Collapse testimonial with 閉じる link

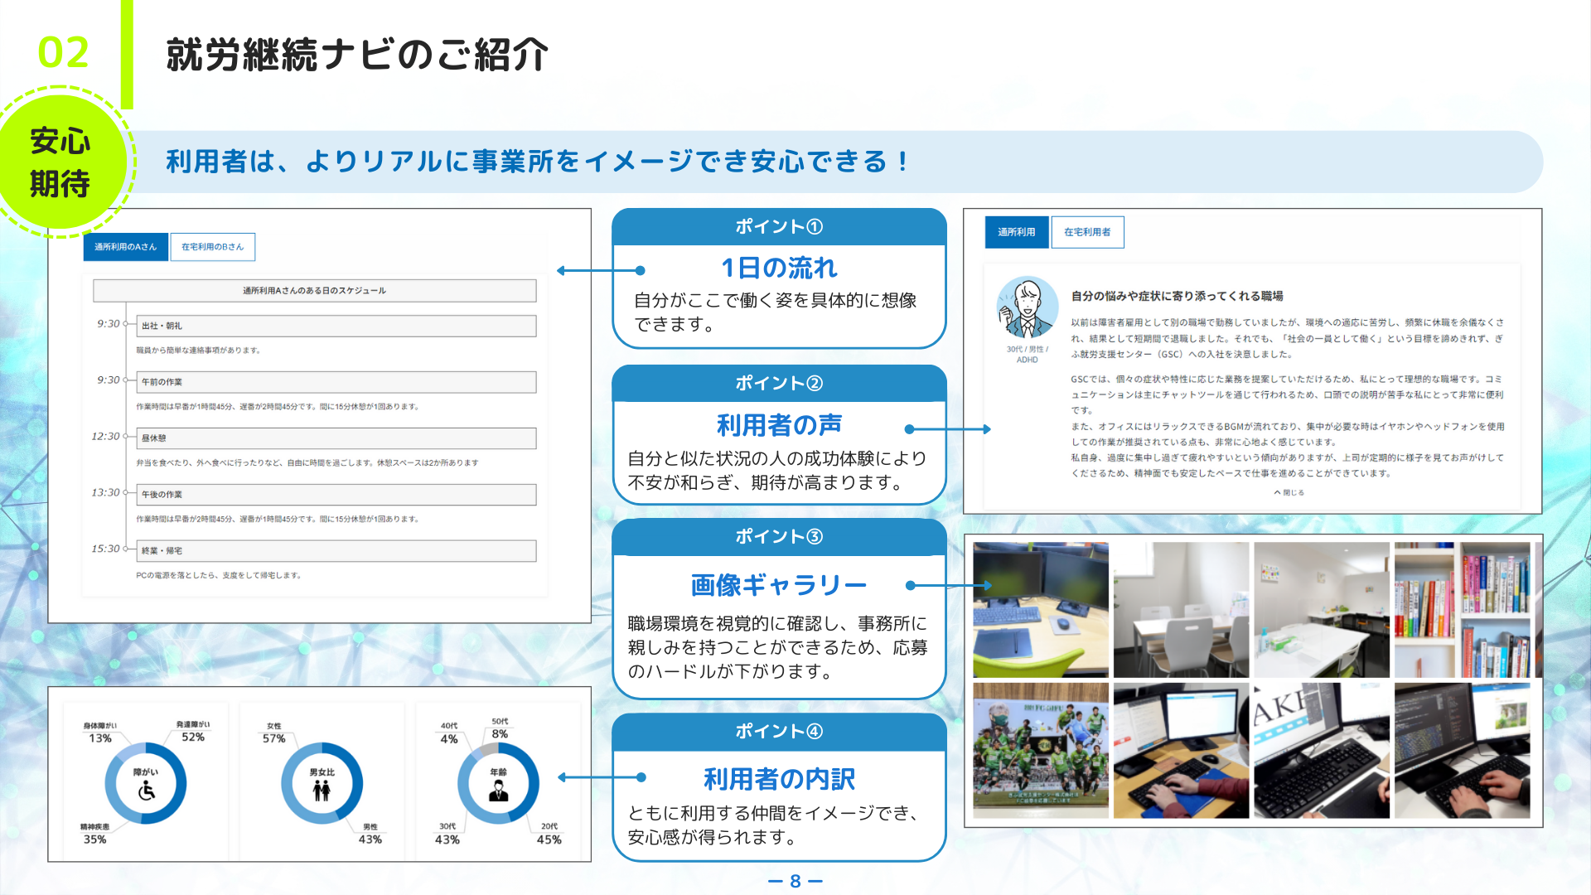(1289, 492)
